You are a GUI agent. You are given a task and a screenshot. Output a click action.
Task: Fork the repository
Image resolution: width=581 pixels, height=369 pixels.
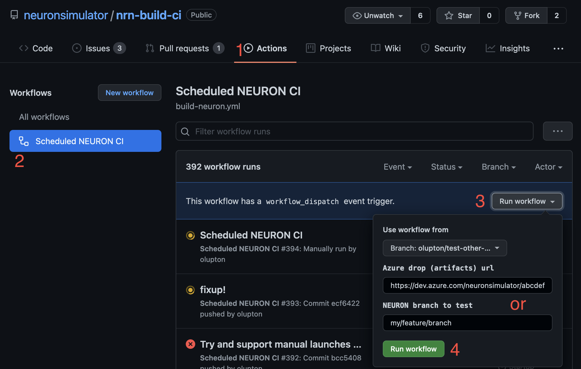tap(526, 15)
